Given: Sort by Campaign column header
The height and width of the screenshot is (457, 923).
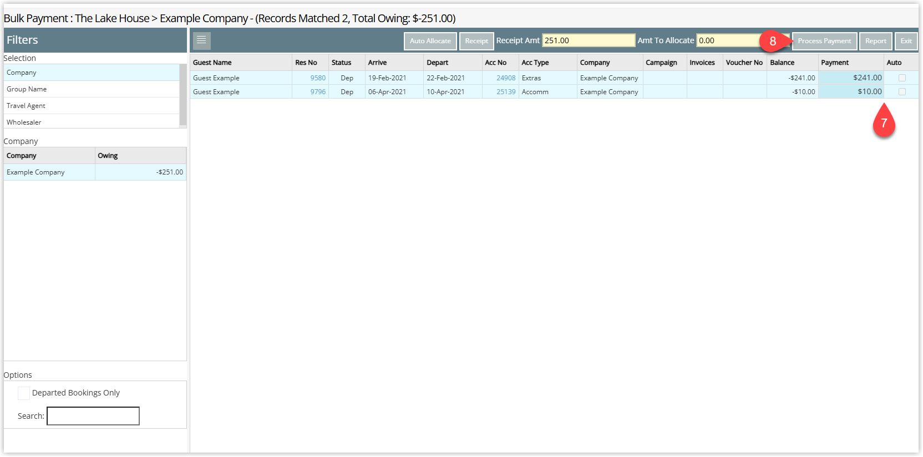Looking at the screenshot, I should click(x=665, y=63).
